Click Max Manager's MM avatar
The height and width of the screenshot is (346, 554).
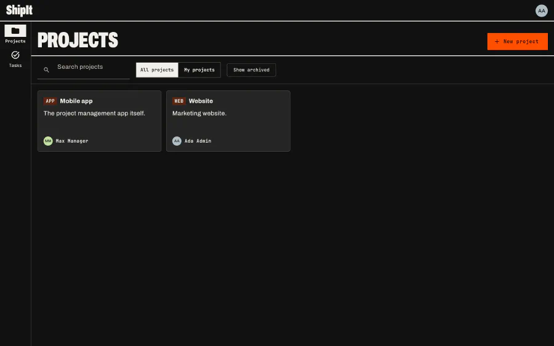click(x=48, y=141)
